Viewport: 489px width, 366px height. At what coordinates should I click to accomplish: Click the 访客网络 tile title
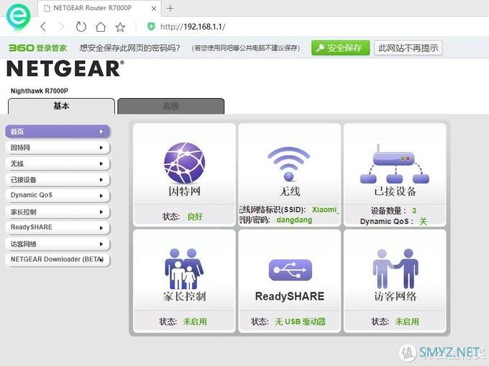395,296
